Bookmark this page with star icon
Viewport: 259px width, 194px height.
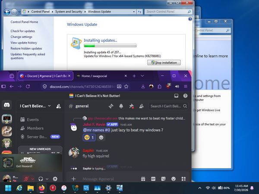[x=126, y=87]
